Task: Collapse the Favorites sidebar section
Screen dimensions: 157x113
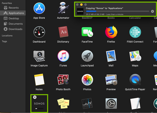Action: pos(7,3)
